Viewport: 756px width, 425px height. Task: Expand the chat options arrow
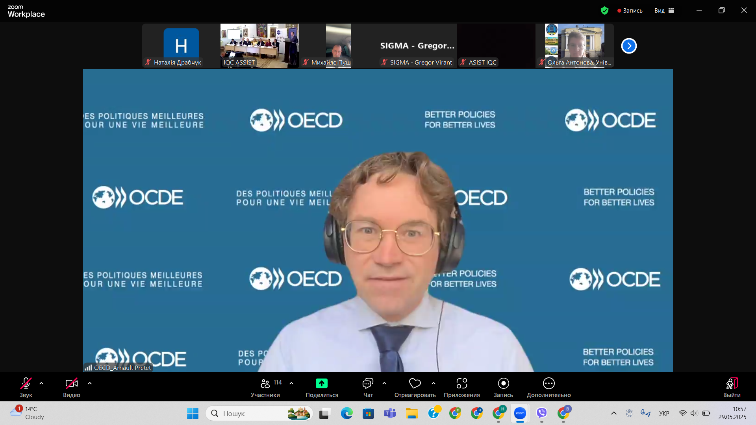(x=384, y=383)
